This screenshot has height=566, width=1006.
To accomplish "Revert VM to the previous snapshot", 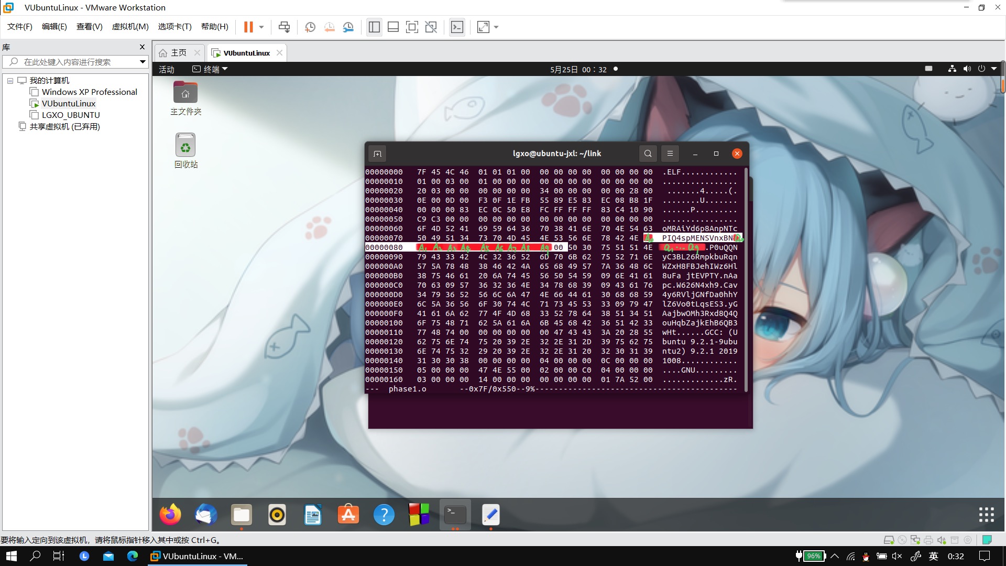I will pyautogui.click(x=330, y=27).
